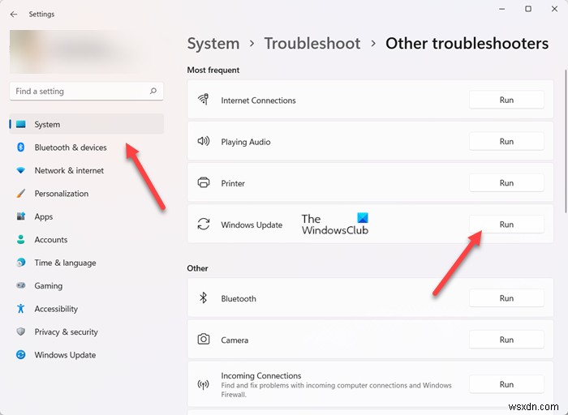The width and height of the screenshot is (568, 415).
Task: Maximize the Settings window
Action: [x=528, y=9]
